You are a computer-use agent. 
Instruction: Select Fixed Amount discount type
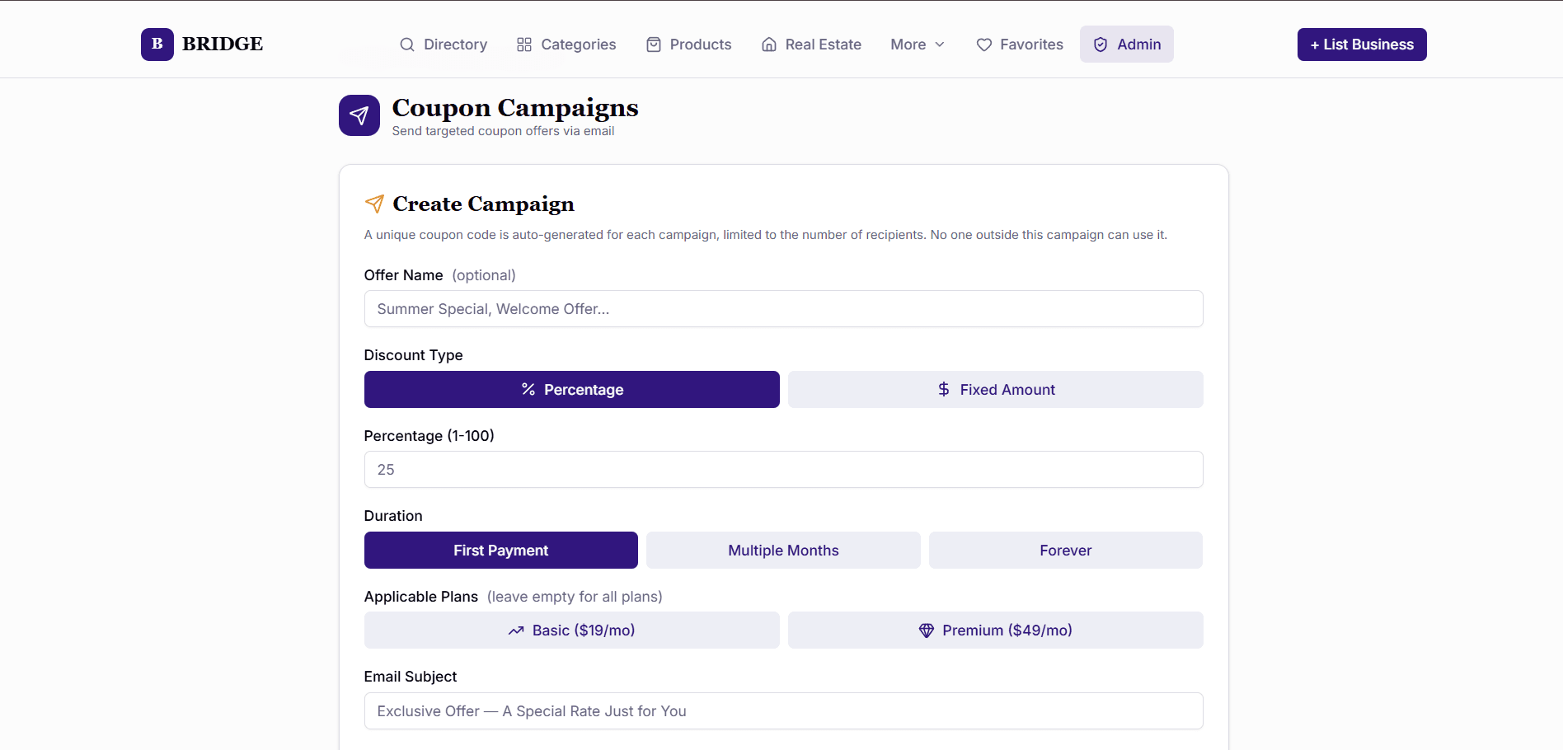[x=996, y=390]
